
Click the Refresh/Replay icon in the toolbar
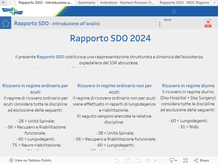tap(148, 160)
